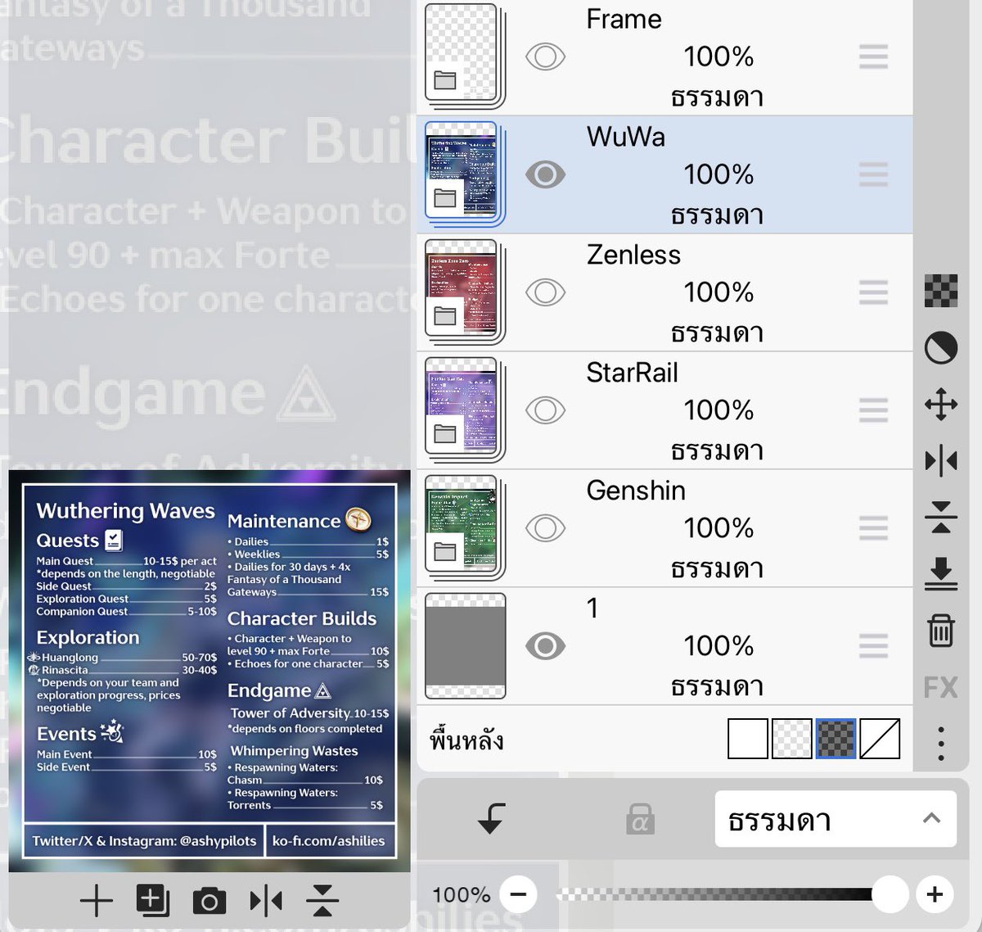Merge layer down with the download arrow icon
The image size is (982, 932).
coord(941,573)
